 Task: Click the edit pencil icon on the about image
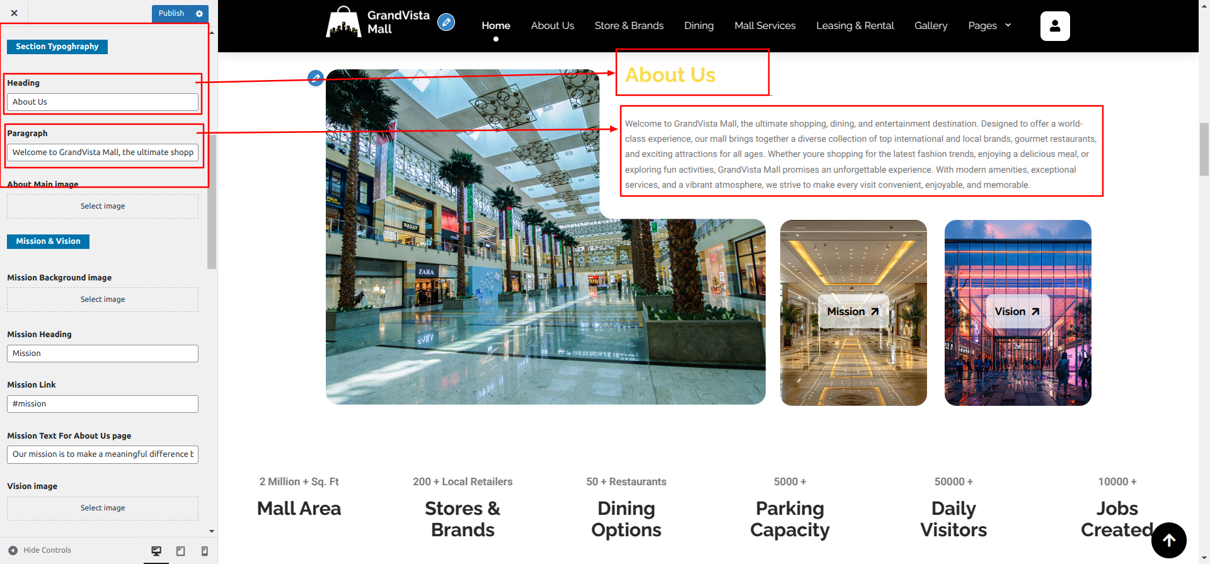[x=316, y=78]
